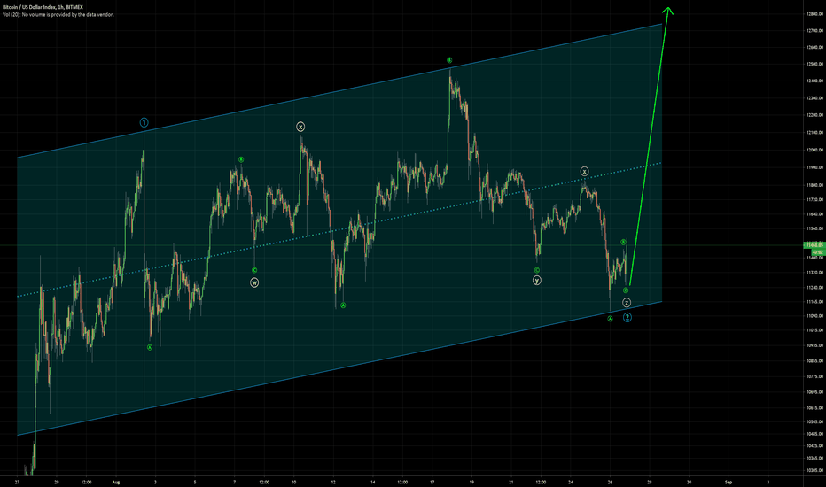Click the 12600.00 price axis label

(x=814, y=48)
